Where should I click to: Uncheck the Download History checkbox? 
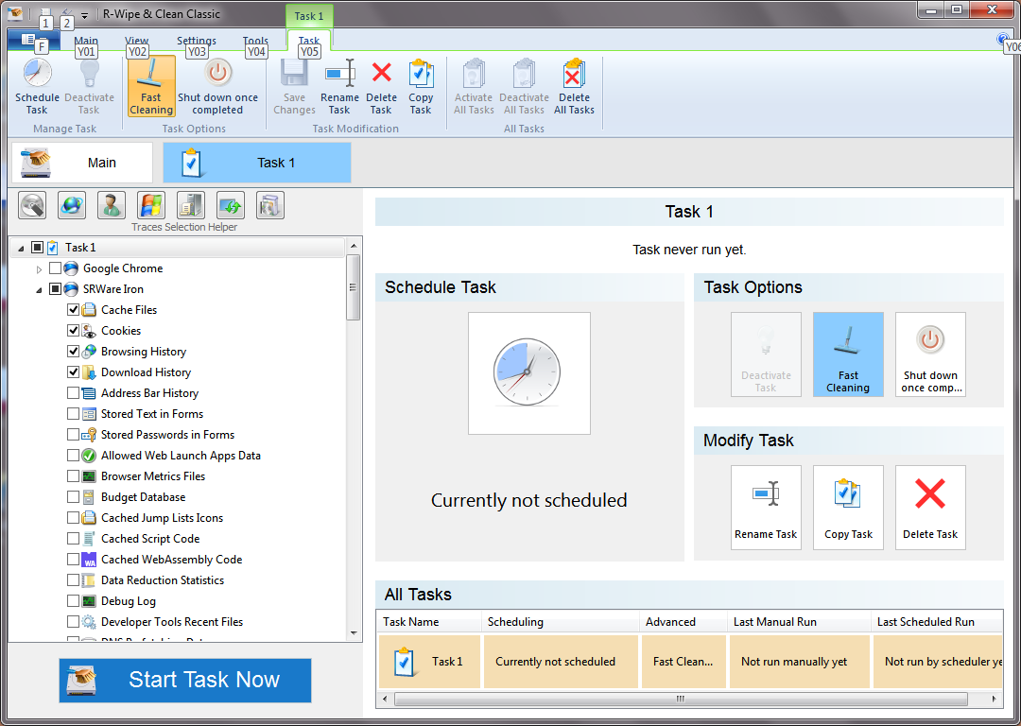point(74,372)
